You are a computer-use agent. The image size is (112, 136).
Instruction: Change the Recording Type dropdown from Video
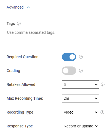[80, 112]
